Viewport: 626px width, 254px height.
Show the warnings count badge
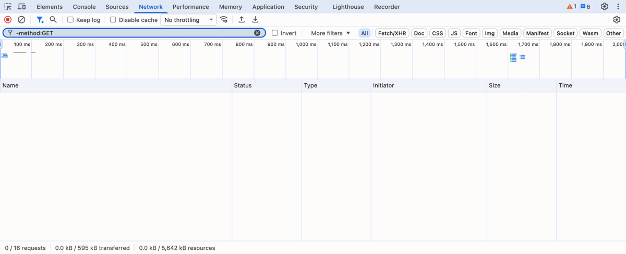(571, 7)
